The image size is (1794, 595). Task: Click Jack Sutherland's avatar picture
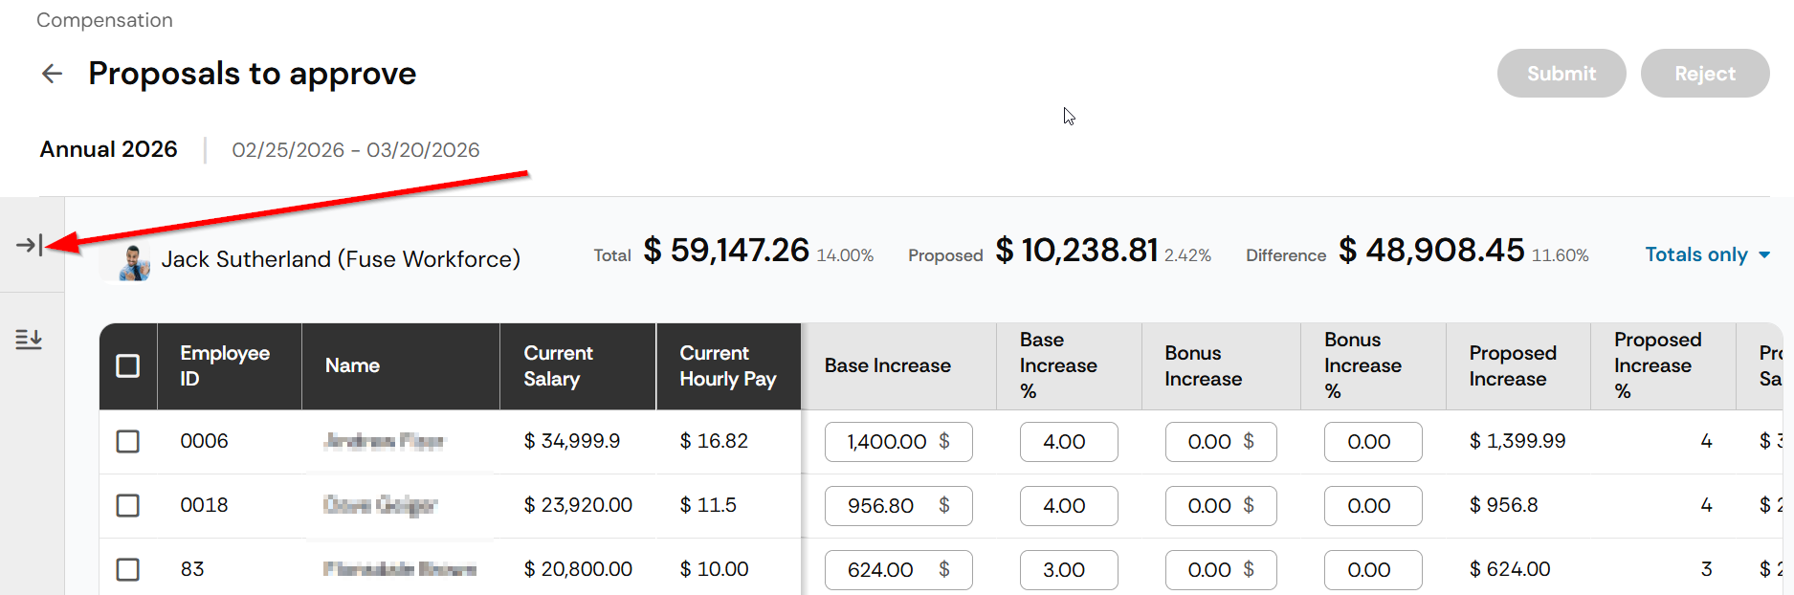point(134,262)
